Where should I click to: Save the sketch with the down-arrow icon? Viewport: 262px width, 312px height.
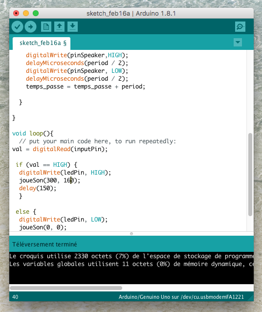pos(72,27)
